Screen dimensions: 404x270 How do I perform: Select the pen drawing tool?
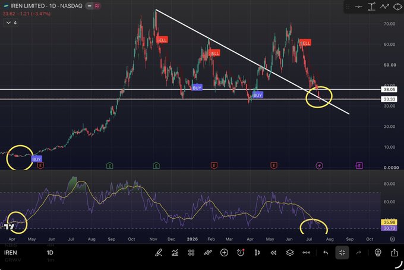click(x=159, y=253)
